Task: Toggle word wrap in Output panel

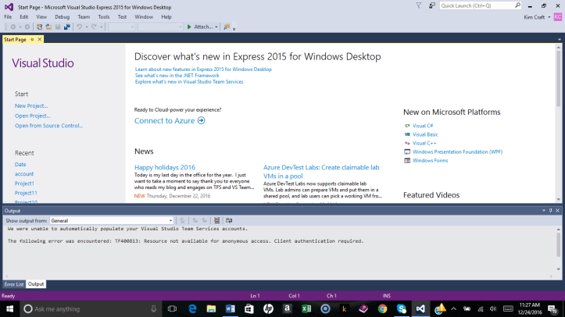Action: tap(227, 221)
